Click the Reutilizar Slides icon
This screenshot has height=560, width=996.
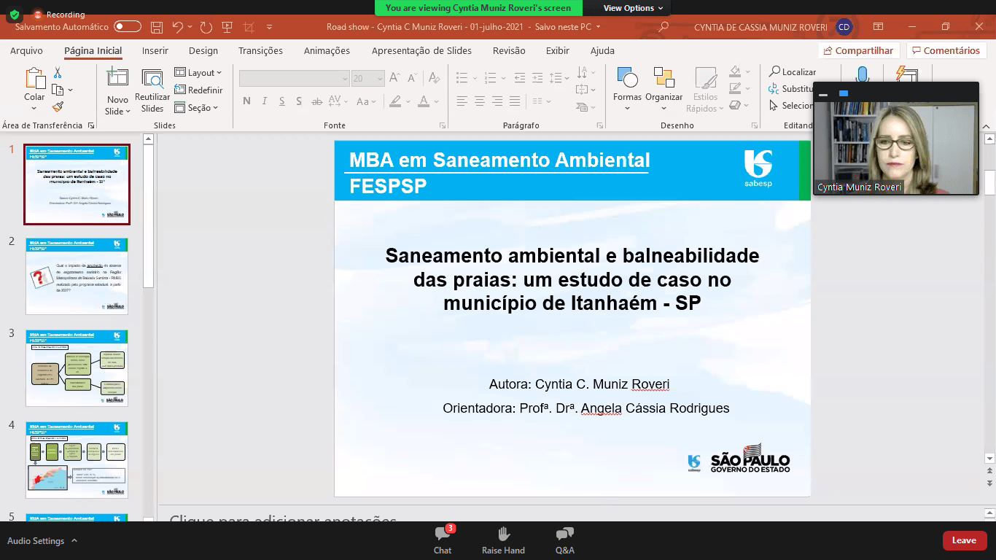[152, 90]
